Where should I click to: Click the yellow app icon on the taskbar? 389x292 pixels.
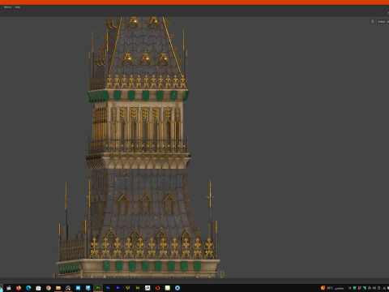pyautogui.click(x=128, y=288)
